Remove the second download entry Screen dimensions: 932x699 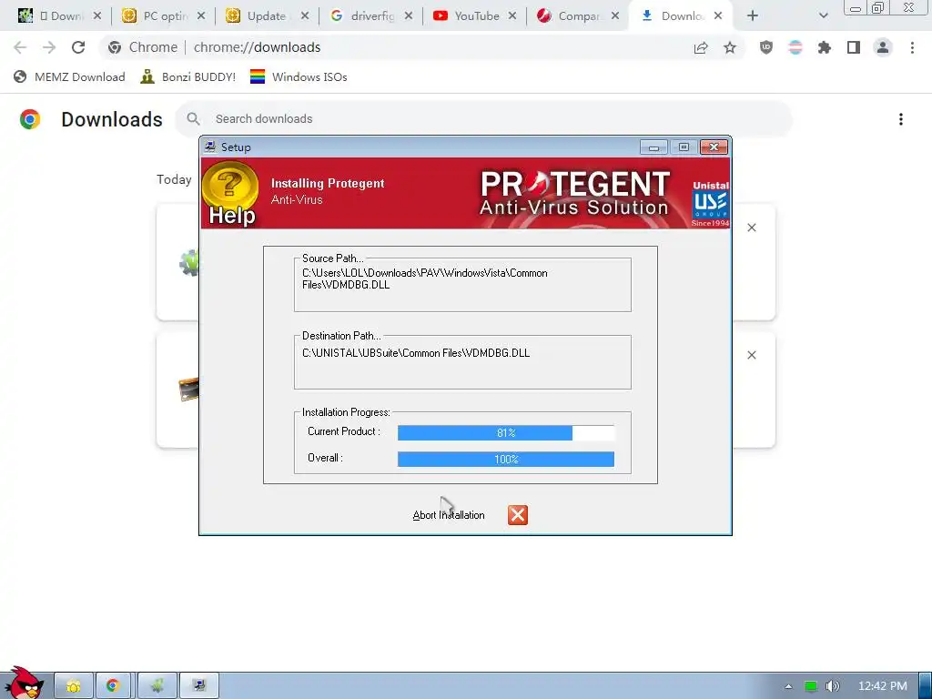[751, 355]
